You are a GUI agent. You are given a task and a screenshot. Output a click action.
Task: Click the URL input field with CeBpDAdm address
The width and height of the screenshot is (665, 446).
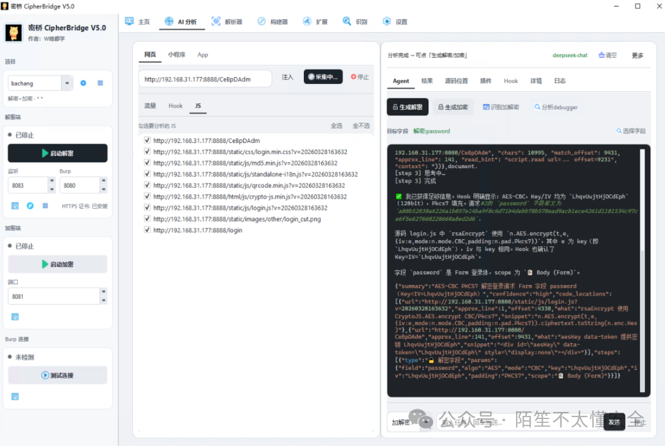click(x=205, y=79)
